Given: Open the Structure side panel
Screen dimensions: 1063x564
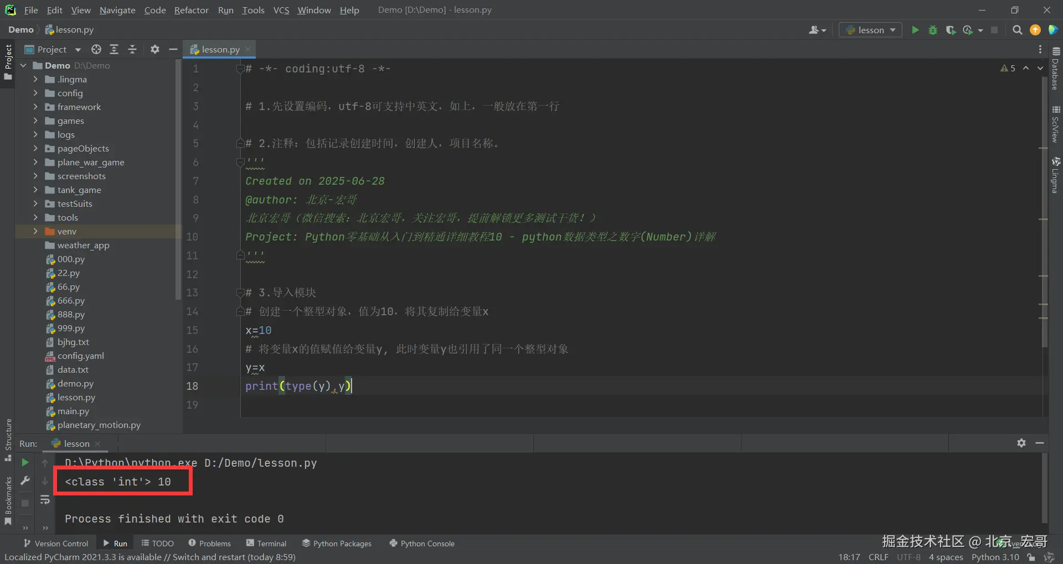Looking at the screenshot, I should [8, 440].
